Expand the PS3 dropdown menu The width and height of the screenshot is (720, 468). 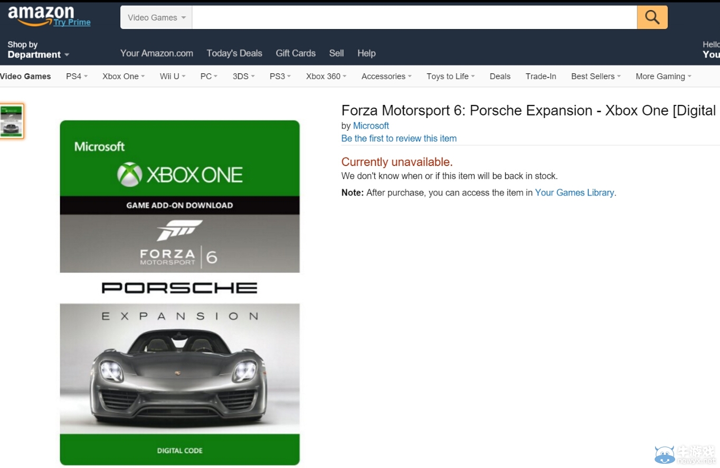[x=280, y=76]
